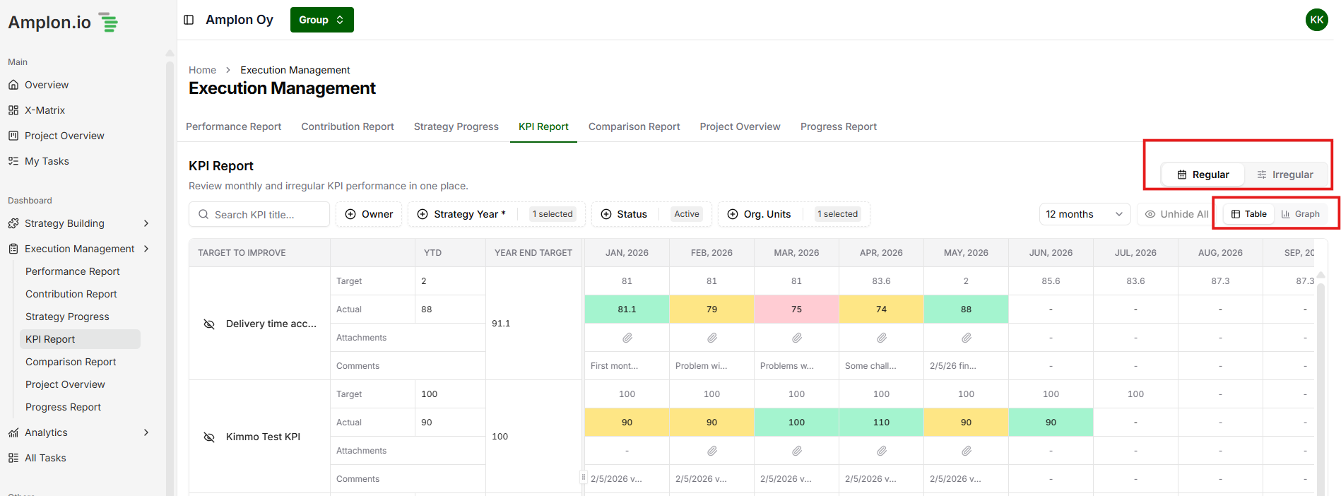Open comment 'Problems w...' in MAR 2026
The width and height of the screenshot is (1341, 496).
(x=787, y=366)
